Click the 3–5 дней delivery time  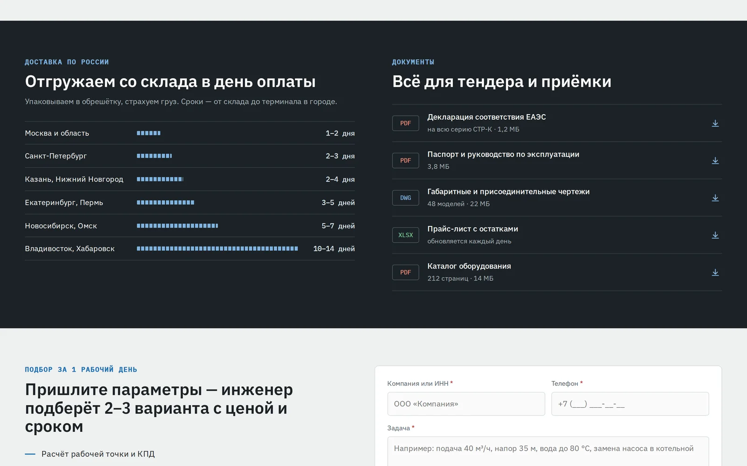(x=338, y=203)
